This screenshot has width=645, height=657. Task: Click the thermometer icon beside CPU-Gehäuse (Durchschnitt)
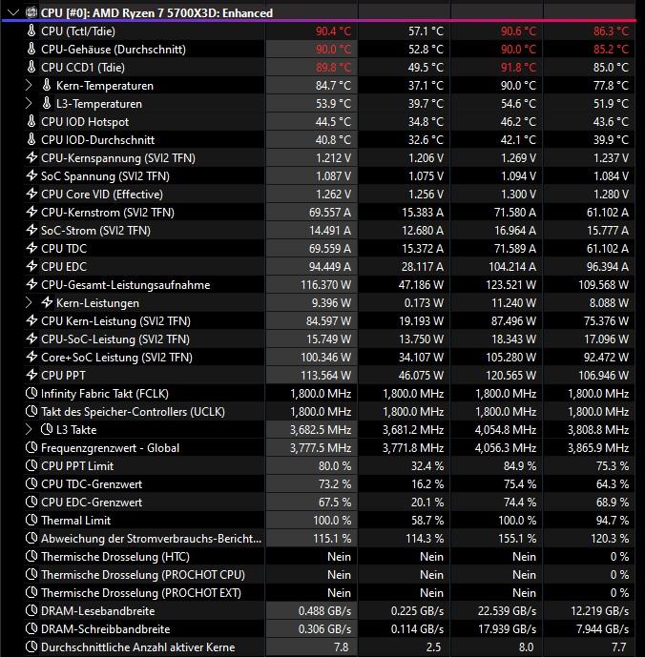click(31, 49)
